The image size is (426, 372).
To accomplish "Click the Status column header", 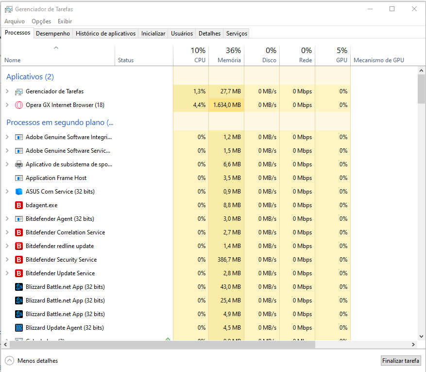I will (144, 55).
